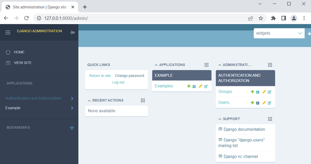Open Example in the sidebar
This screenshot has width=311, height=164.
(x=13, y=108)
